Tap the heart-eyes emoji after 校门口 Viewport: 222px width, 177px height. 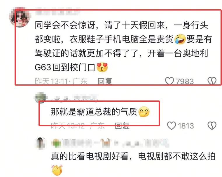102,67
